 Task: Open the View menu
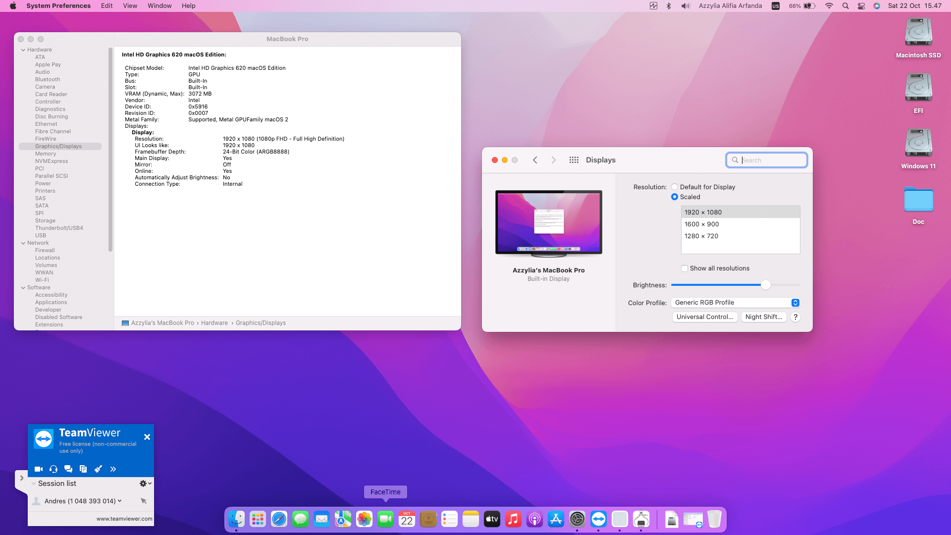130,6
